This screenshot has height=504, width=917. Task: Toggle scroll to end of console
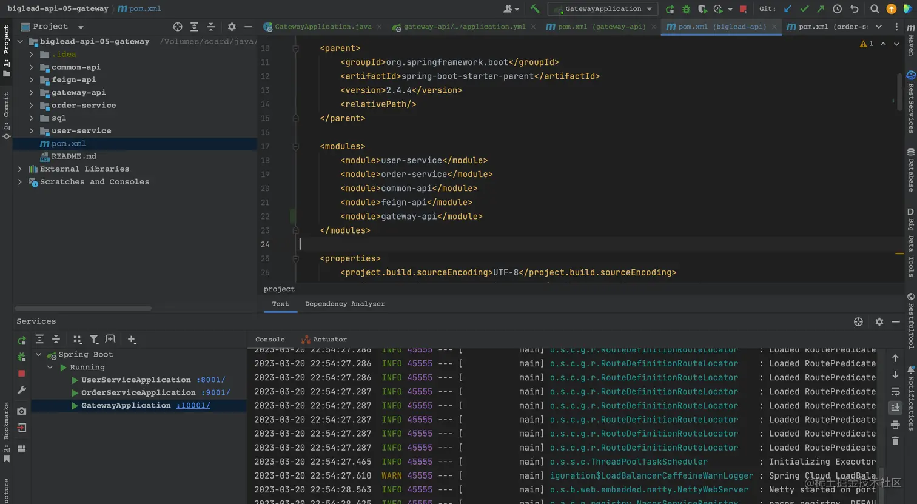[x=895, y=408]
